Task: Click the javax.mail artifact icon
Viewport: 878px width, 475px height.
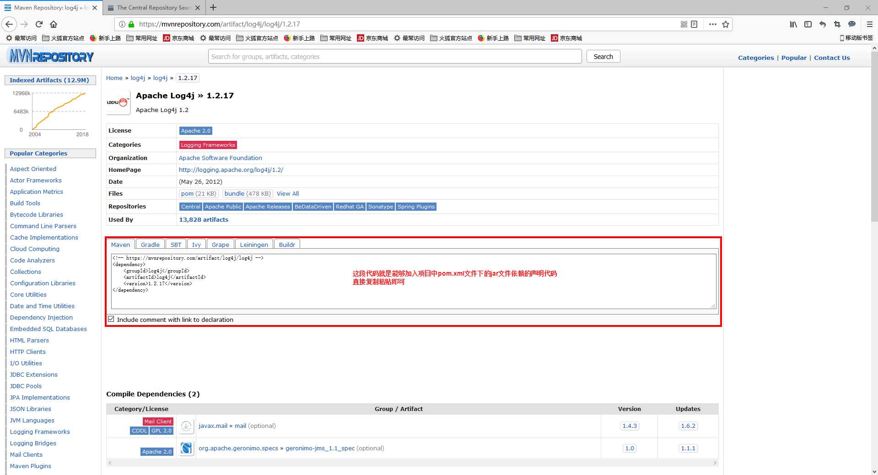Action: click(186, 426)
